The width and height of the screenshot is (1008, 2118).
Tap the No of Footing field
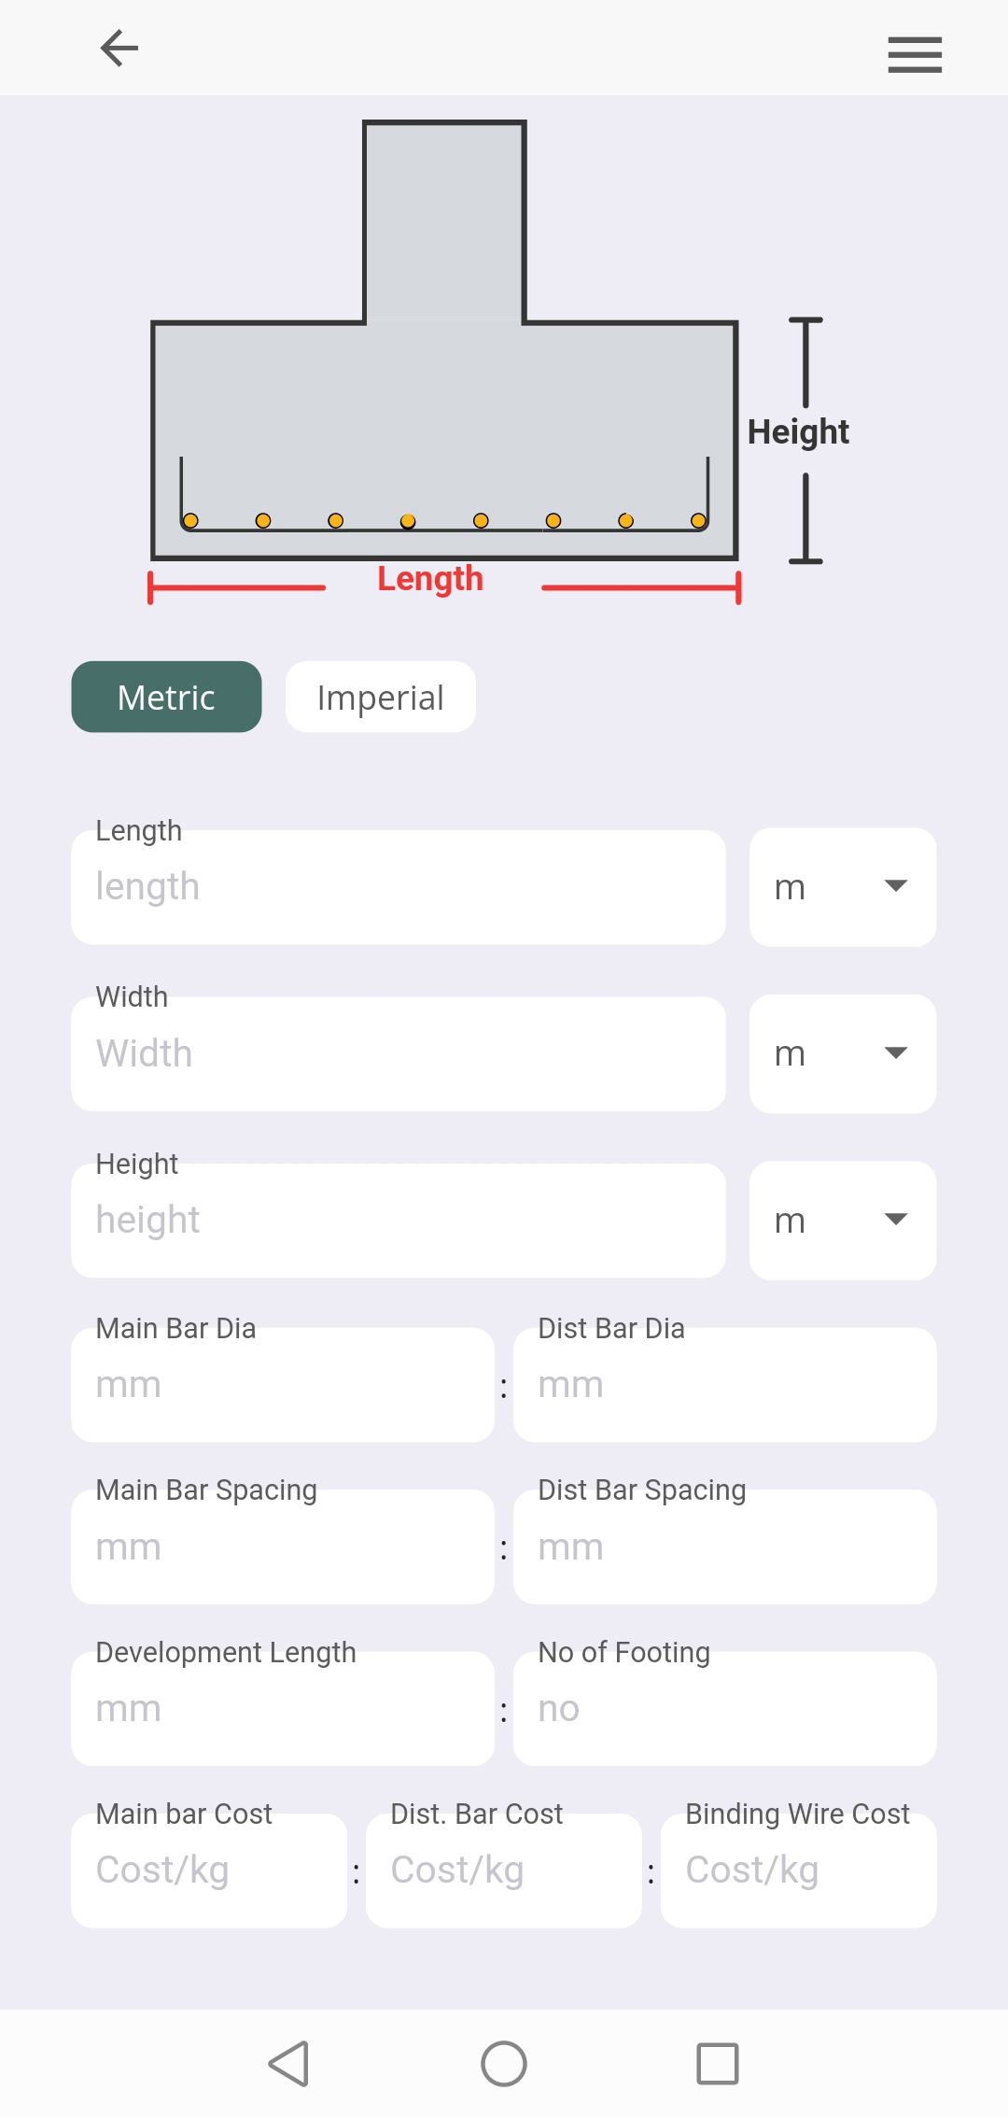pyautogui.click(x=724, y=1709)
